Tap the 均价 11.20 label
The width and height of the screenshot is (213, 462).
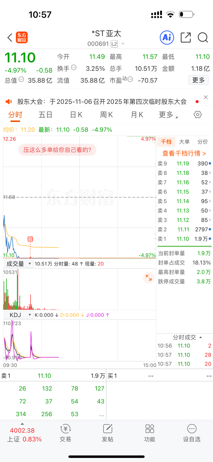(x=19, y=130)
